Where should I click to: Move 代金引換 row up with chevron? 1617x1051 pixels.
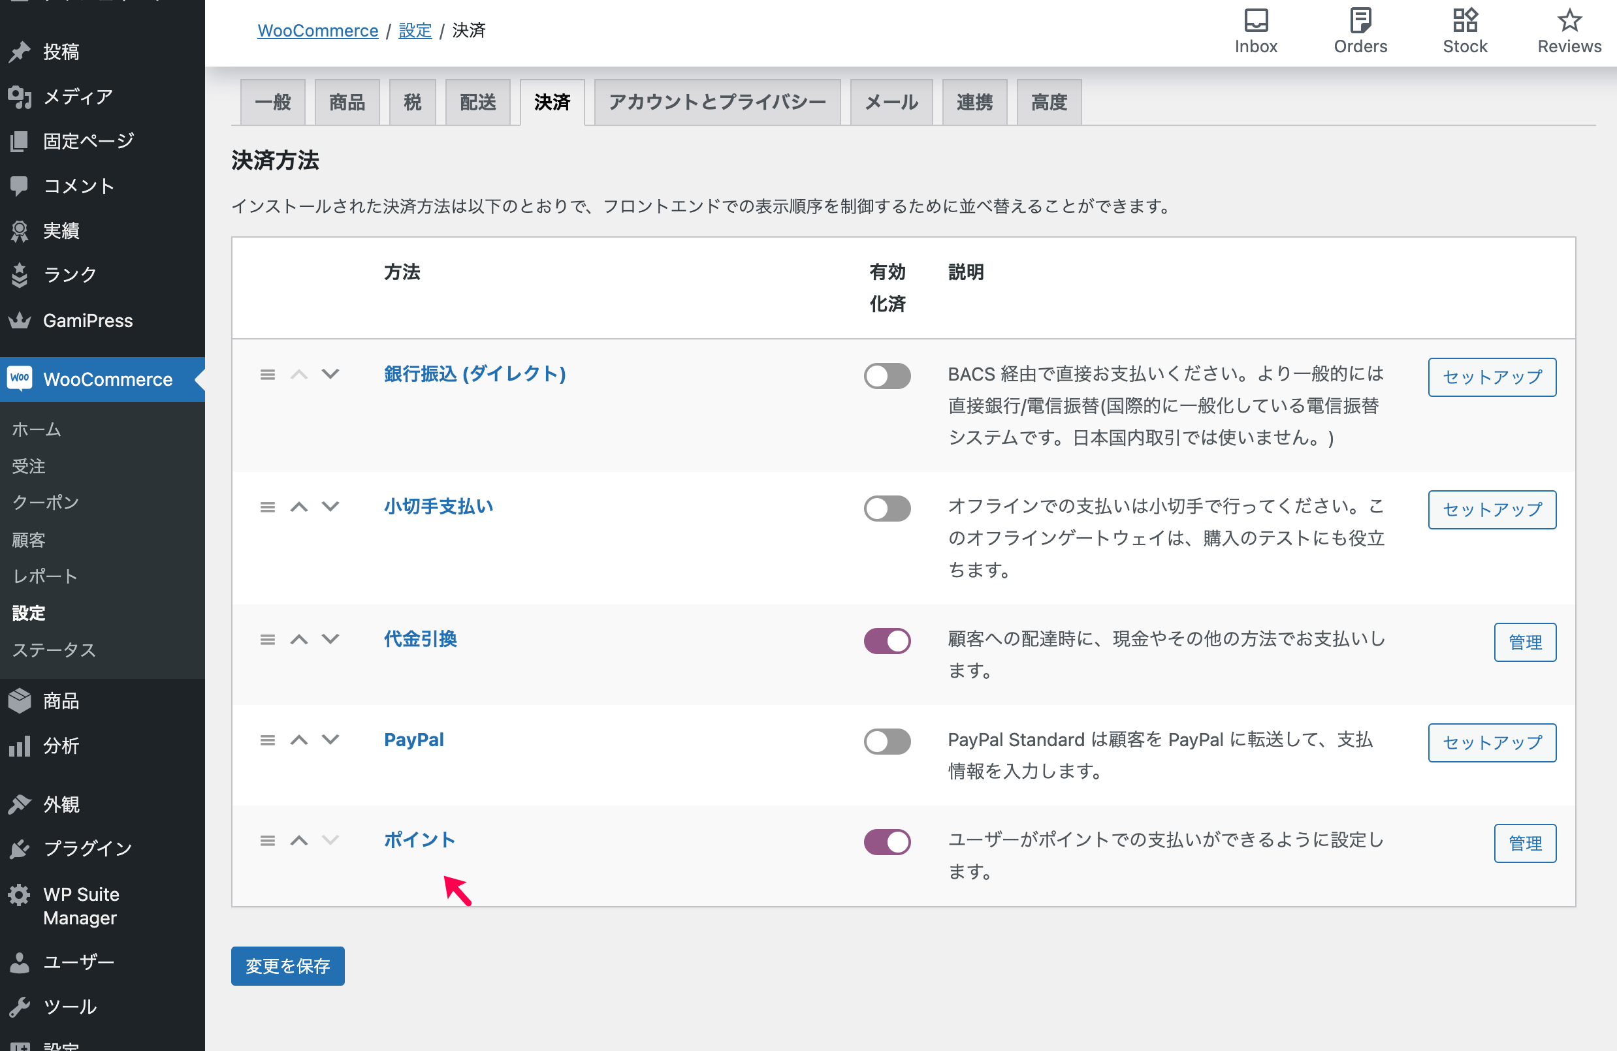coord(299,639)
